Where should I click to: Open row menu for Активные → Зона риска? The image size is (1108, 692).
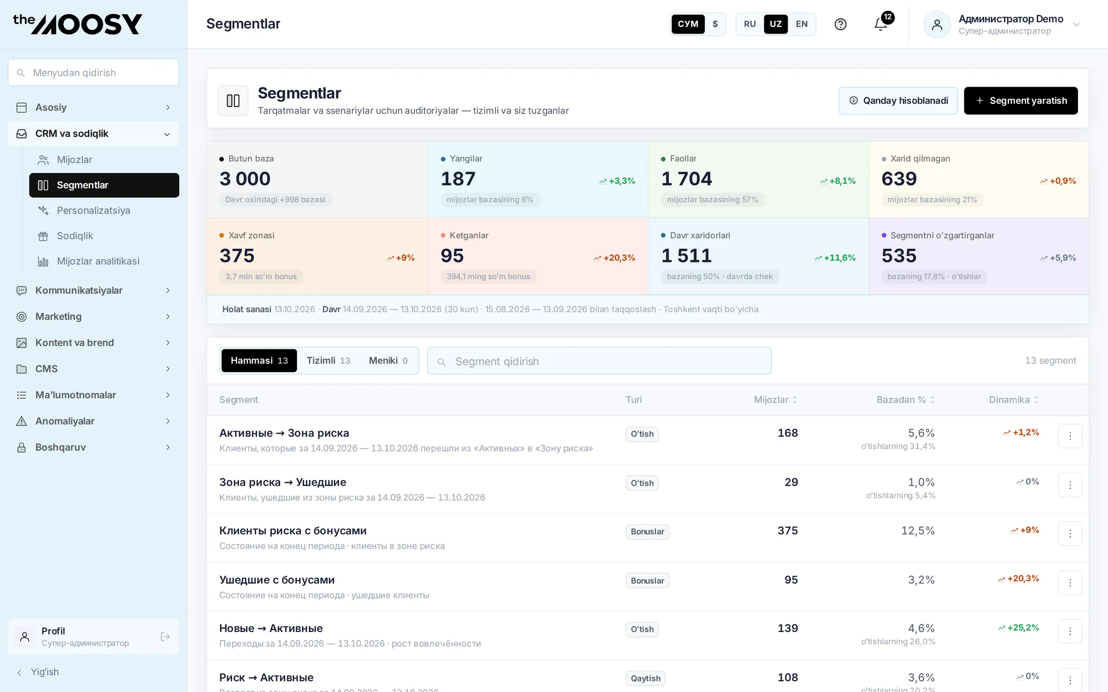[x=1070, y=436]
